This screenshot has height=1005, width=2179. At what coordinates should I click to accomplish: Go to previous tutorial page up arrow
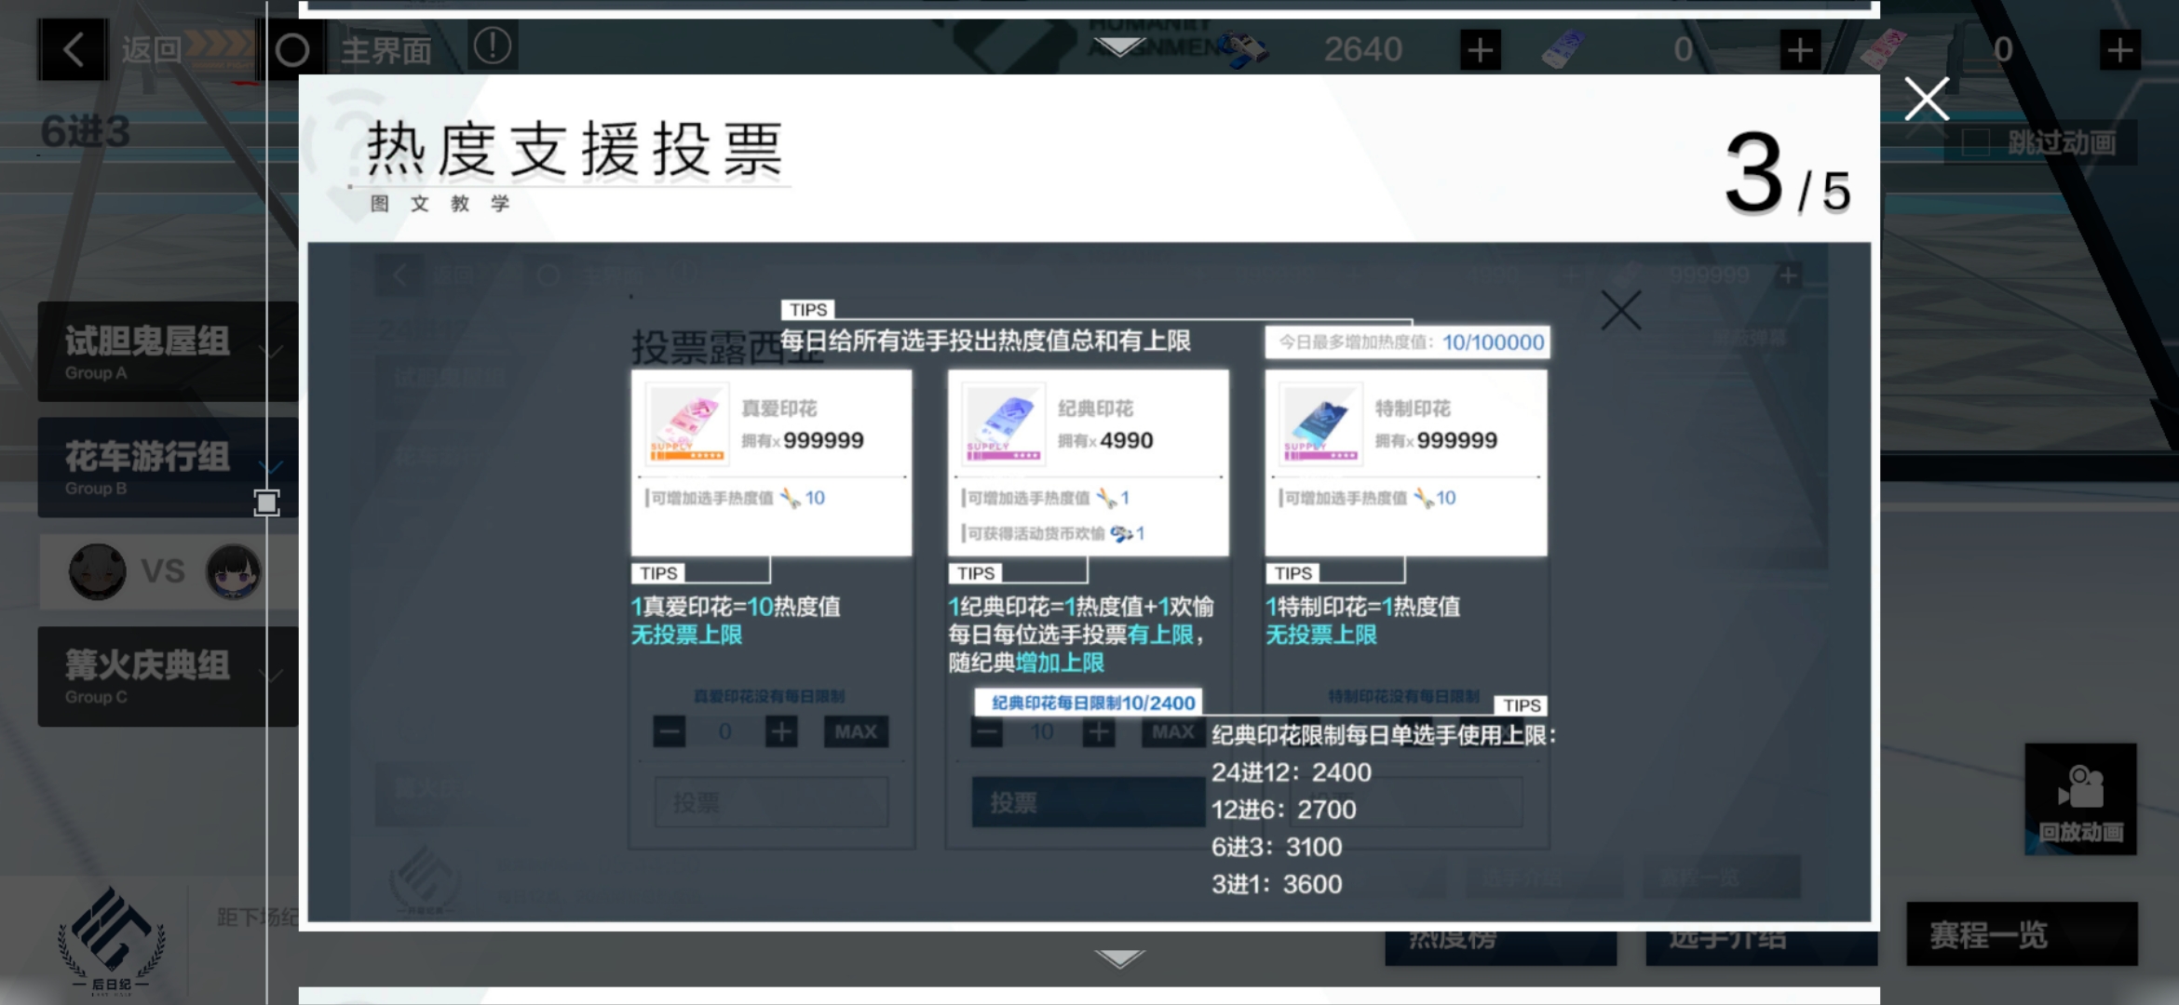coord(1119,46)
